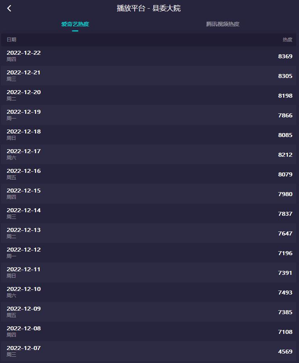Click the 热度 column header

[287, 40]
